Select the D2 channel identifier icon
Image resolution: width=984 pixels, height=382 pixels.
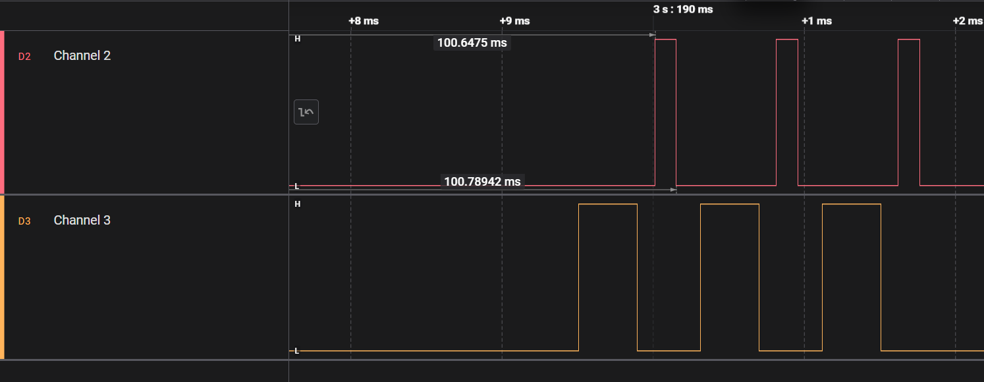(23, 55)
